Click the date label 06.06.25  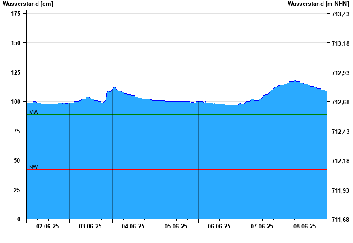click(219, 226)
